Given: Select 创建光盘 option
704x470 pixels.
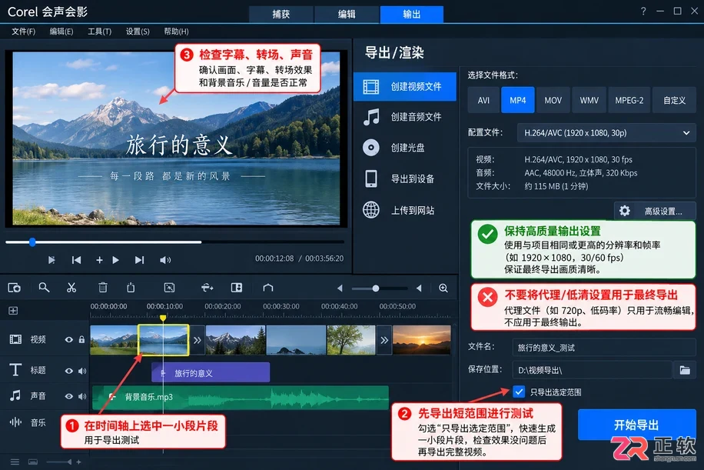Looking at the screenshot, I should click(x=405, y=148).
